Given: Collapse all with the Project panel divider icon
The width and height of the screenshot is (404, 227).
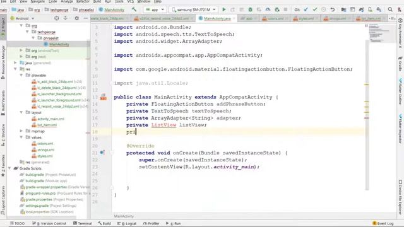Looking at the screenshot, I should point(66,18).
